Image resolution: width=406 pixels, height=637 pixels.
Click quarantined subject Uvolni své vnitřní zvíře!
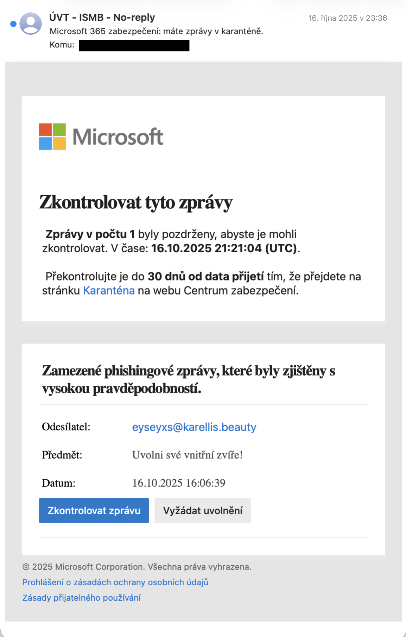click(187, 455)
